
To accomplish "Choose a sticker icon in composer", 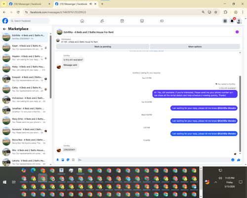I will pyautogui.click(x=68, y=160).
